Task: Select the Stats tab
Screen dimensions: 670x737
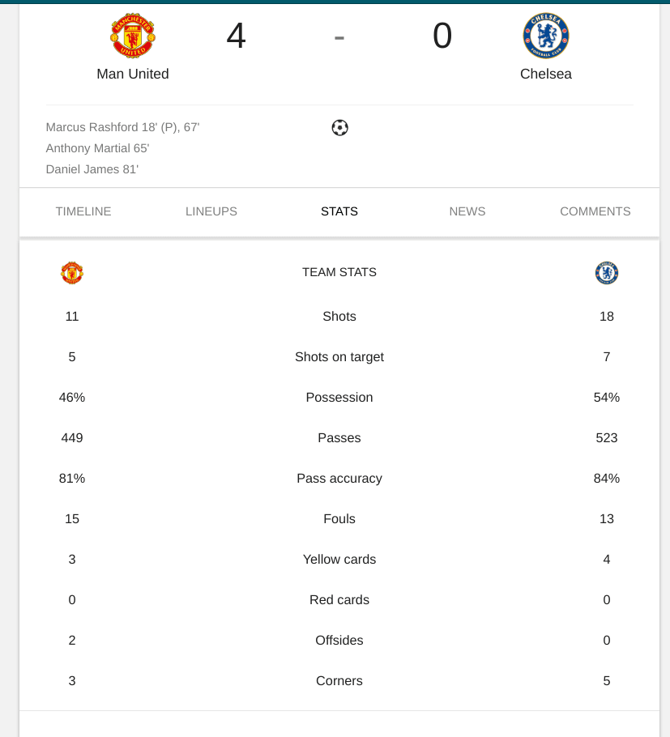Action: point(339,211)
